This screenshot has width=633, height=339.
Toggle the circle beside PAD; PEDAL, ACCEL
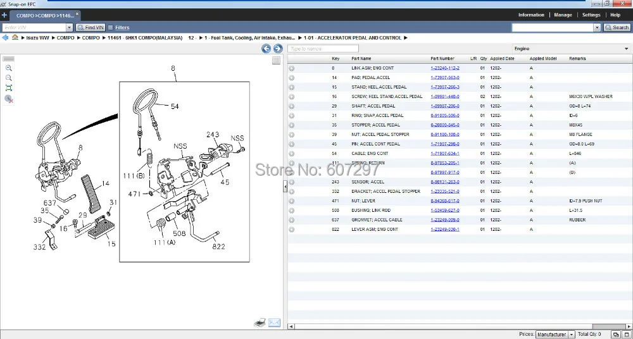292,78
